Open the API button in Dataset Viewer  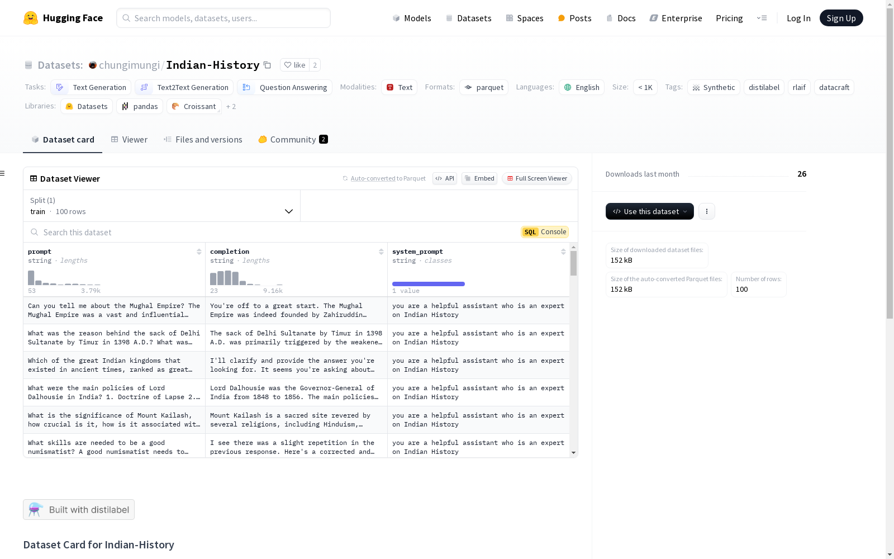445,178
